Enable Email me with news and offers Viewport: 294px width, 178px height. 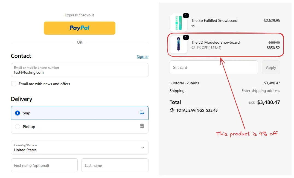[x=14, y=84]
